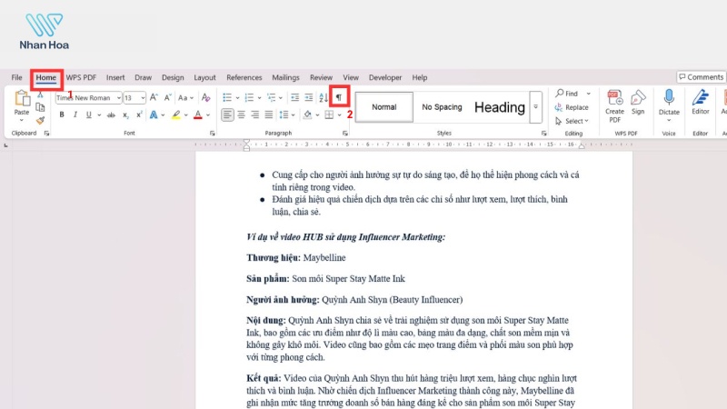
Task: Toggle Bold formatting
Action: click(62, 115)
